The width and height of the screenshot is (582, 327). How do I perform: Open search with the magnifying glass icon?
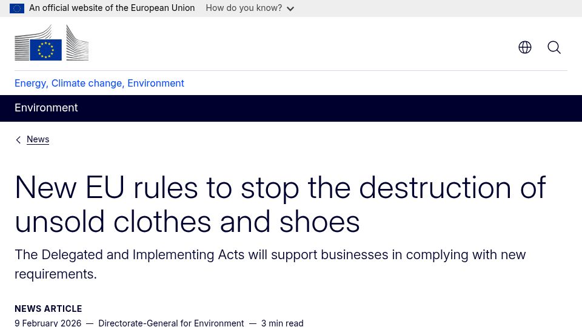[x=554, y=47]
